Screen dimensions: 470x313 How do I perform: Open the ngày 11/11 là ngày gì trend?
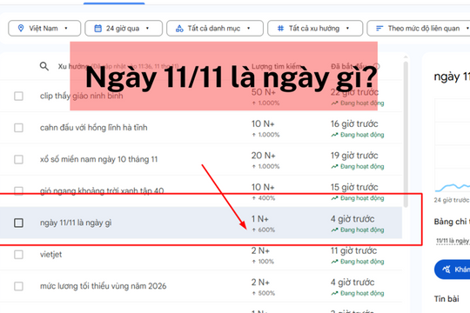pyautogui.click(x=76, y=223)
